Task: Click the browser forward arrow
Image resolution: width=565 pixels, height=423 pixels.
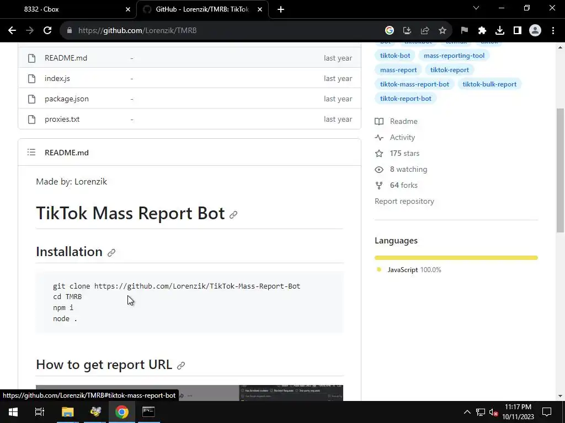Action: click(30, 31)
